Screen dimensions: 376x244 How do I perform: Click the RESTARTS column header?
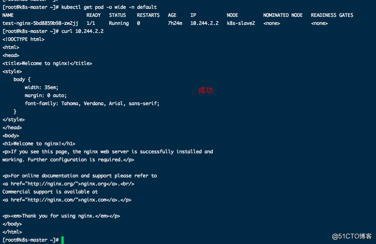coord(148,15)
